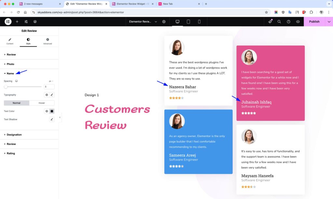The width and height of the screenshot is (333, 199).
Task: Expand the Designation section
Action: [x=29, y=135]
